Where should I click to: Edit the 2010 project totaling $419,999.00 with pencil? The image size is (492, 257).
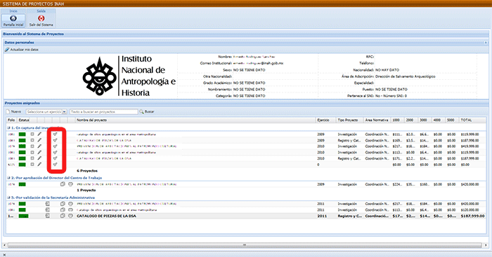(39, 146)
